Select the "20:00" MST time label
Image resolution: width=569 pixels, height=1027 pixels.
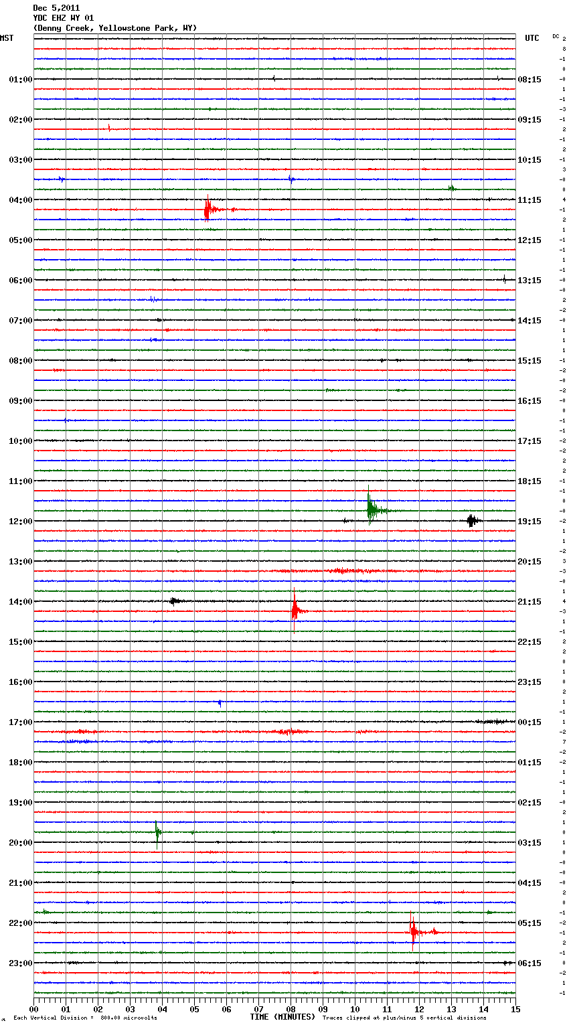click(21, 843)
